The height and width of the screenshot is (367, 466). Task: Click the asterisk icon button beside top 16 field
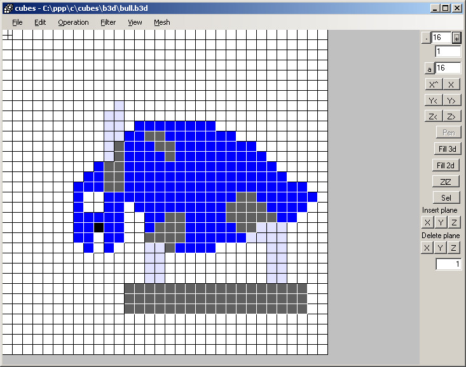pos(457,37)
